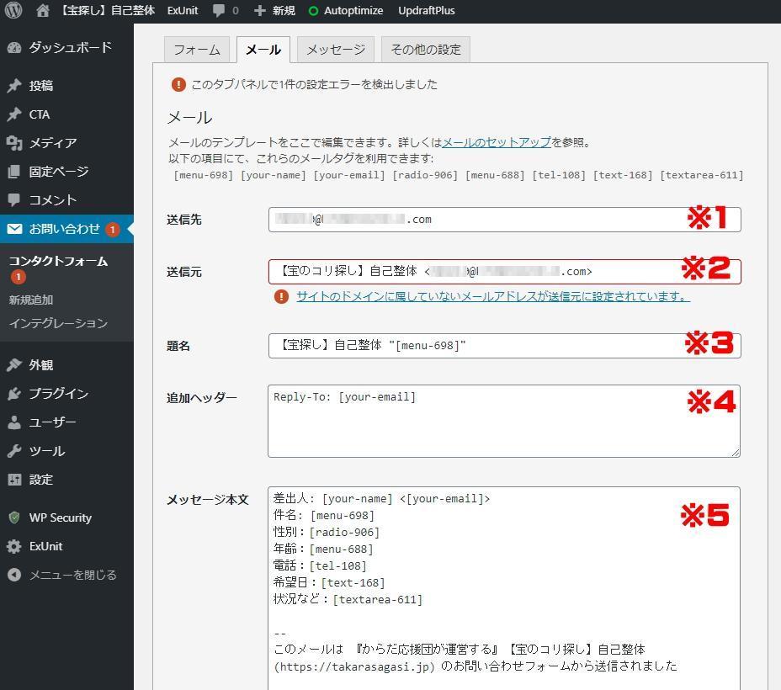Screen dimensions: 781x690
Task: Click メニューを閉じる to collapse sidebar
Action: pyautogui.click(x=72, y=575)
